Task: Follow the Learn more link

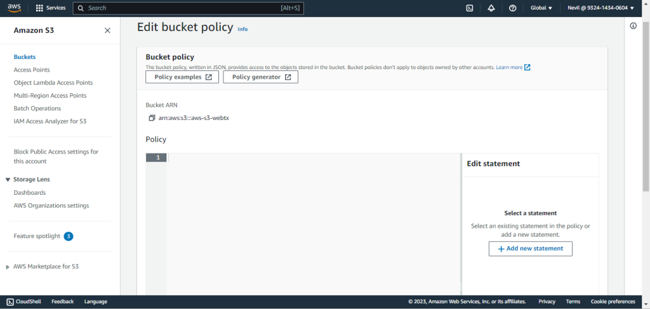Action: pos(513,67)
